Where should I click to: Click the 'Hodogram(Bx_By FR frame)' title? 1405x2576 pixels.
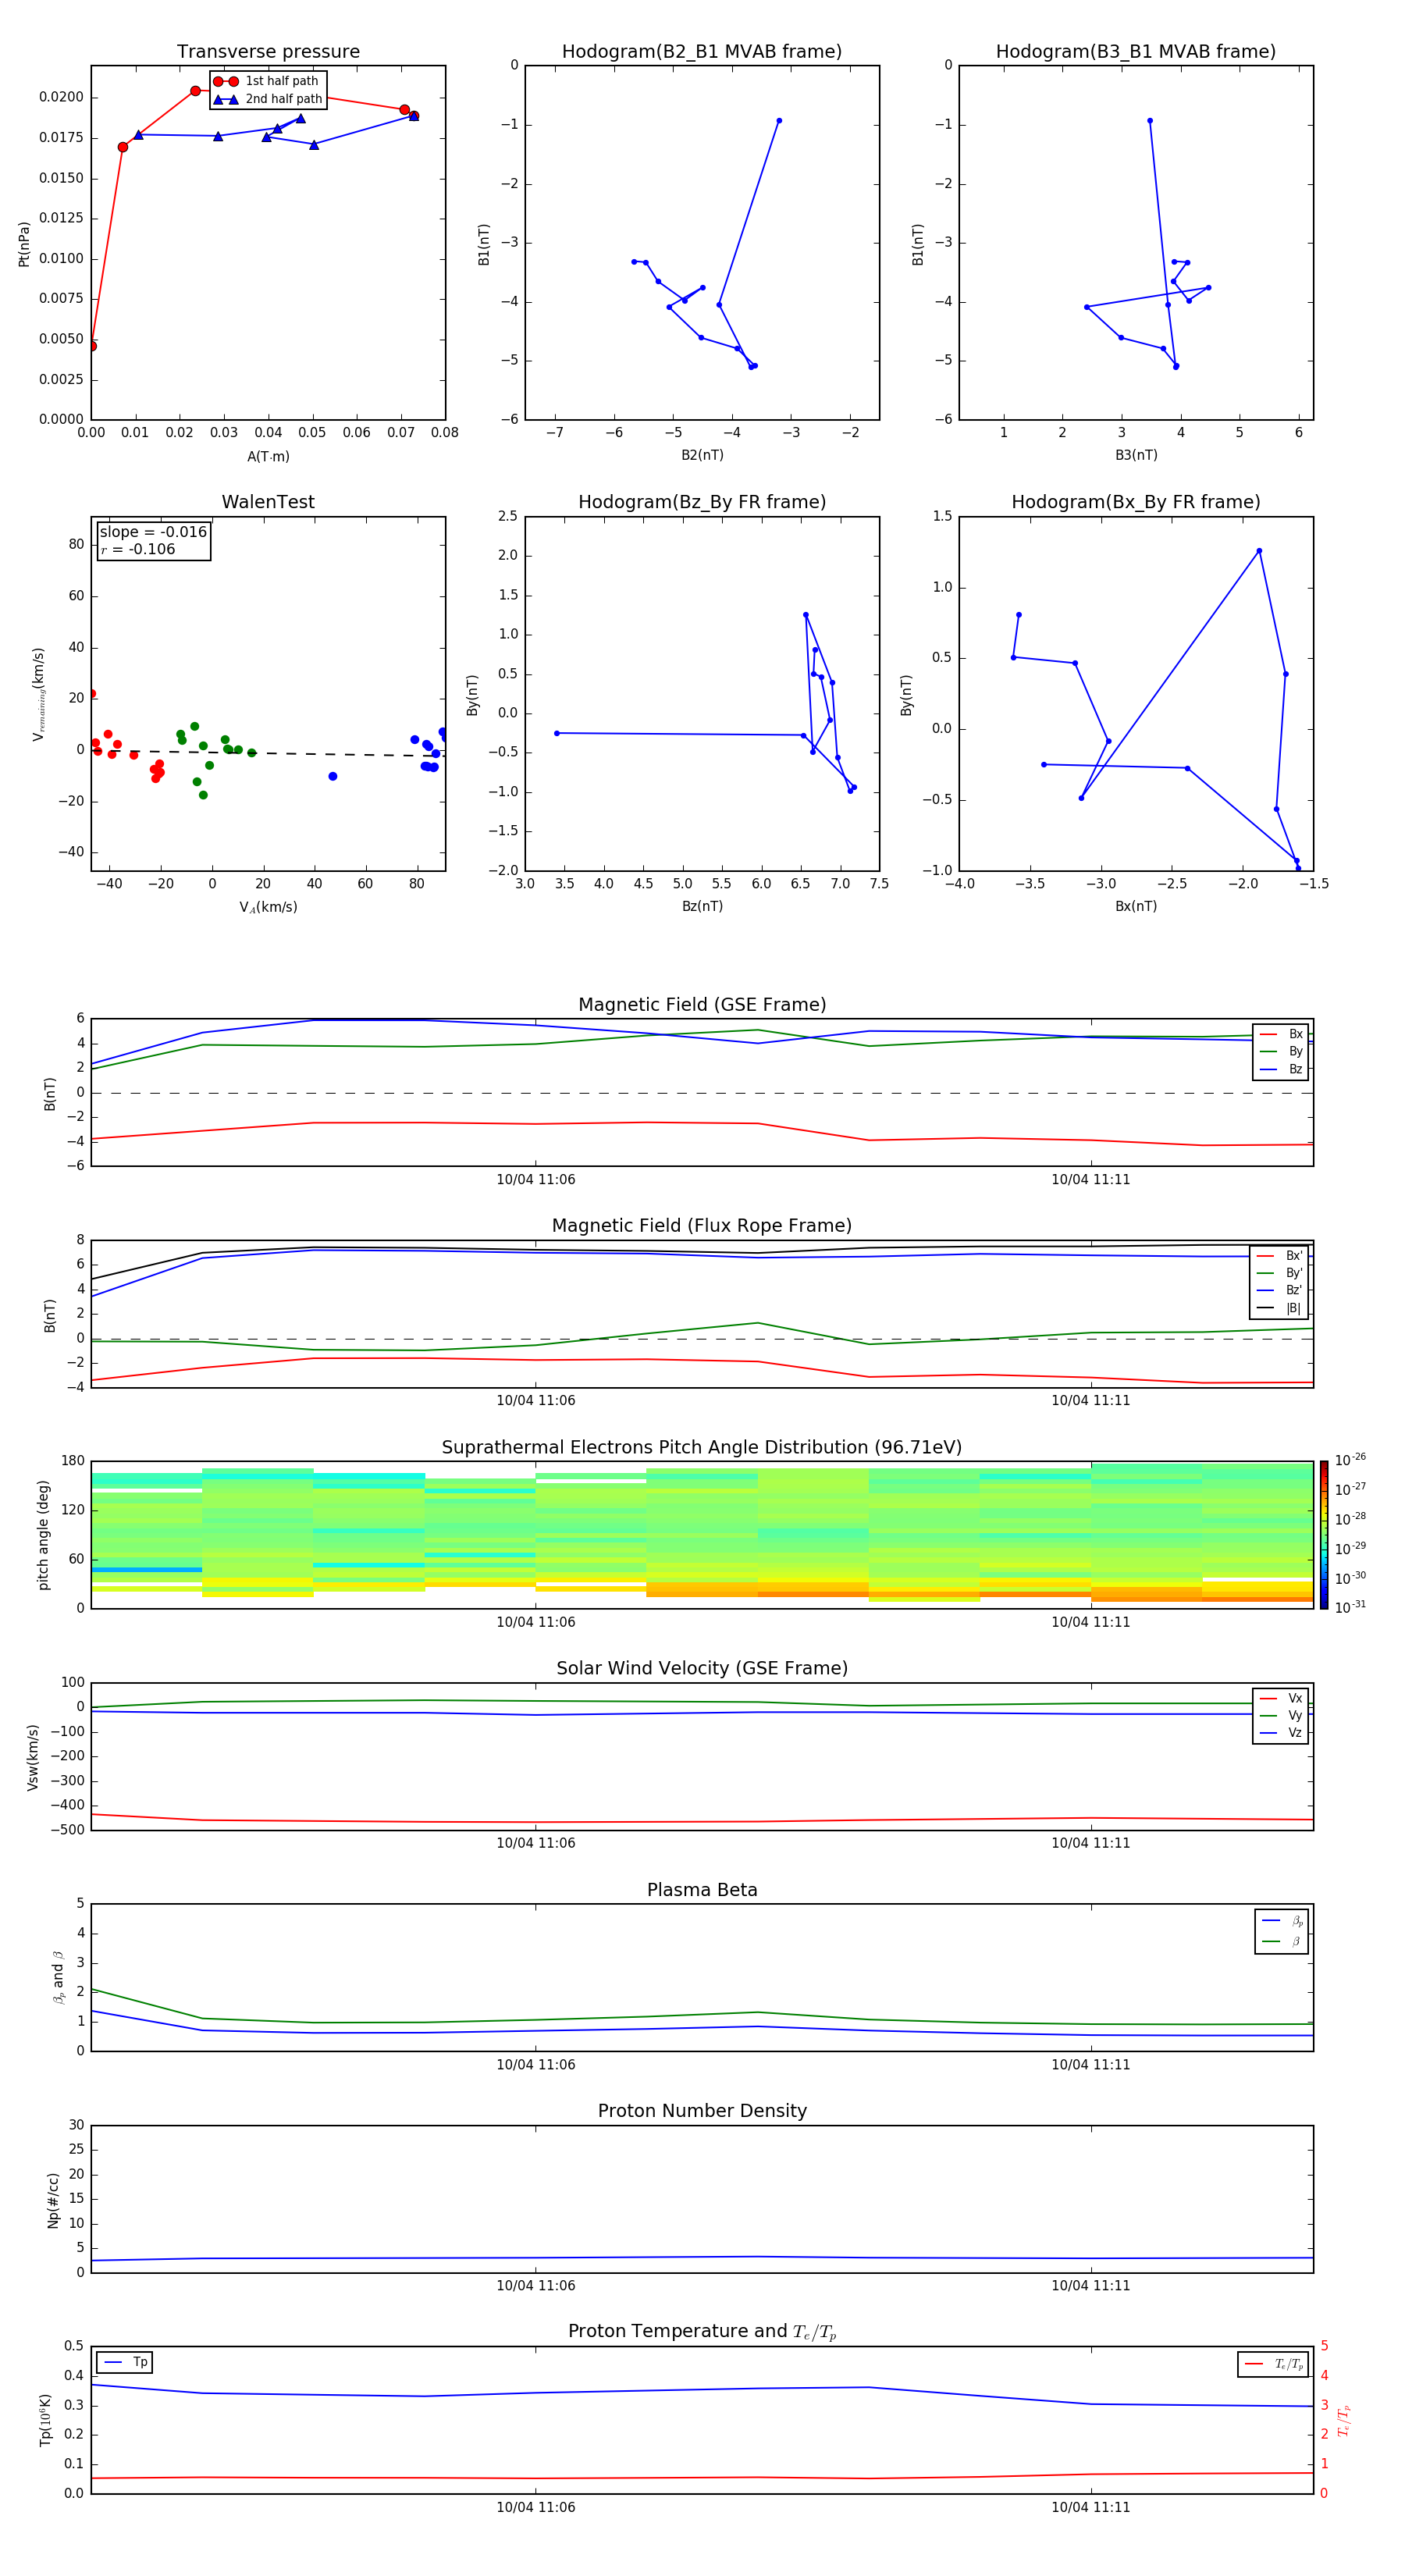[1136, 502]
